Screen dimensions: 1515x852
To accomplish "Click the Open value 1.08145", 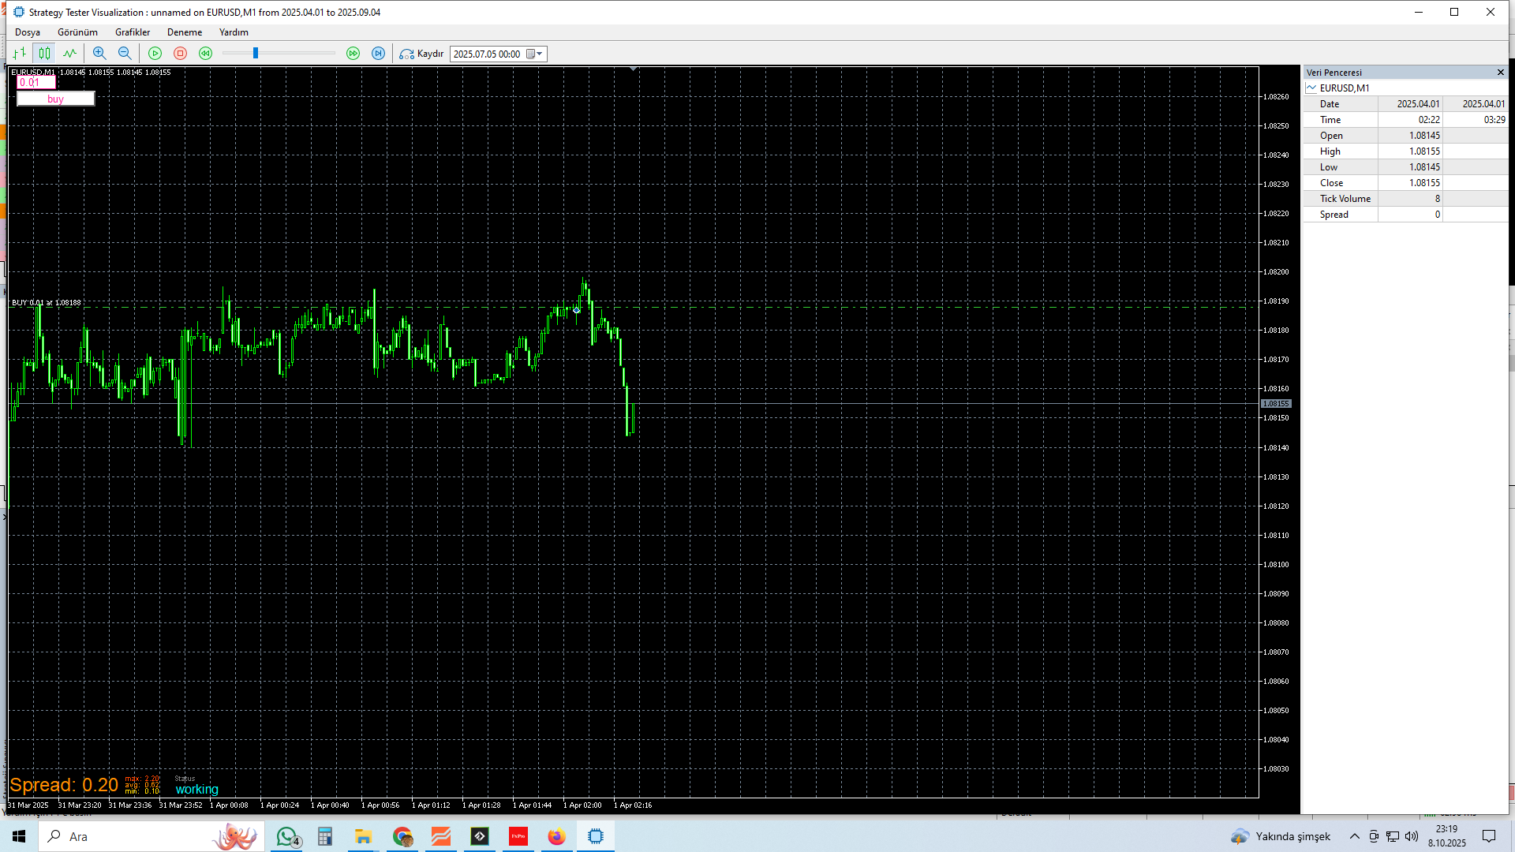I will pos(1424,136).
